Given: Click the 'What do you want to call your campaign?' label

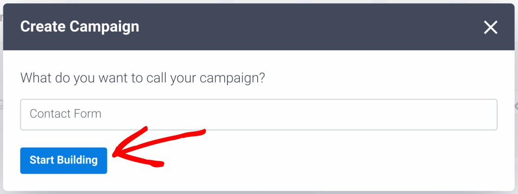Looking at the screenshot, I should (142, 79).
